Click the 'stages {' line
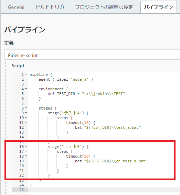The height and width of the screenshot is (195, 180). coord(47,108)
